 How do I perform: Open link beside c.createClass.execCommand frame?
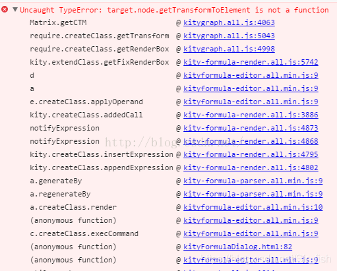pos(251,233)
